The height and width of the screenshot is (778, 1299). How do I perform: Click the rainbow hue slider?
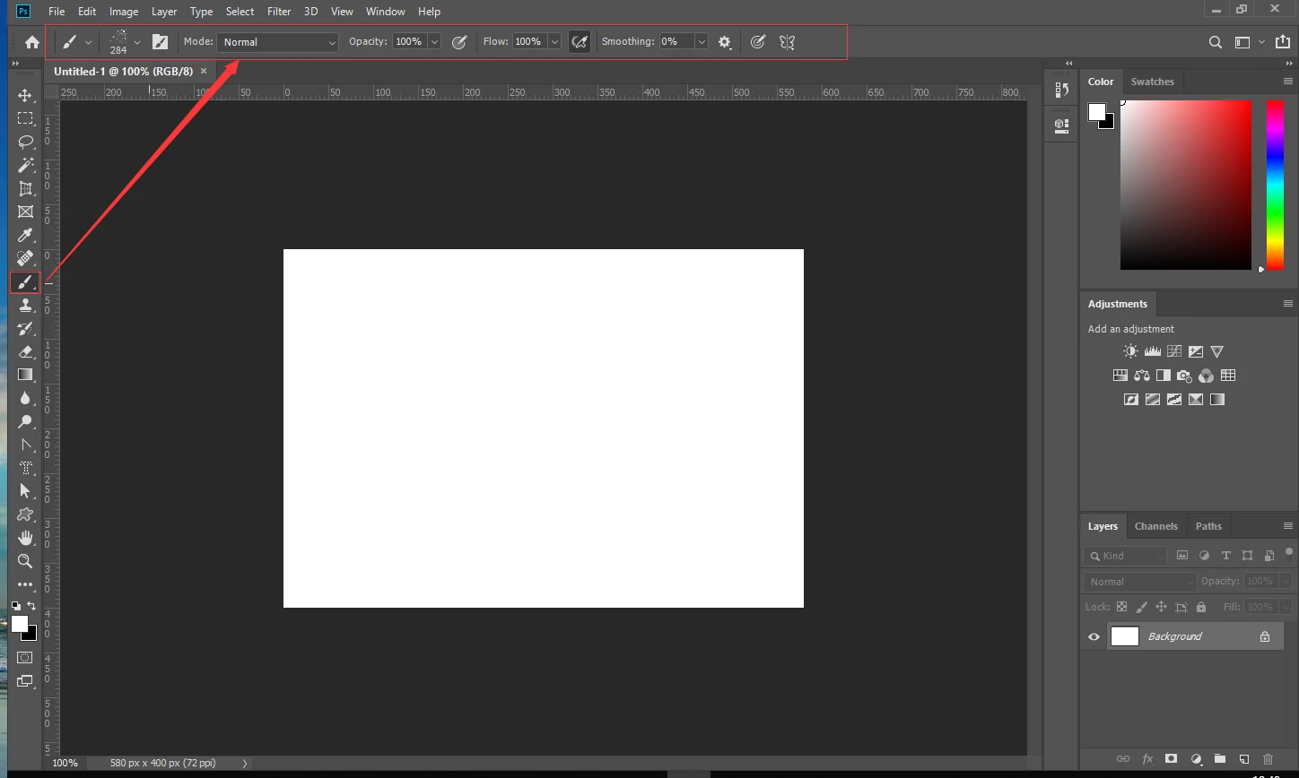[1275, 185]
